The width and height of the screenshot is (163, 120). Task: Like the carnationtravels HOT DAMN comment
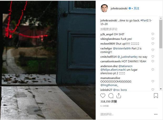(153, 61)
